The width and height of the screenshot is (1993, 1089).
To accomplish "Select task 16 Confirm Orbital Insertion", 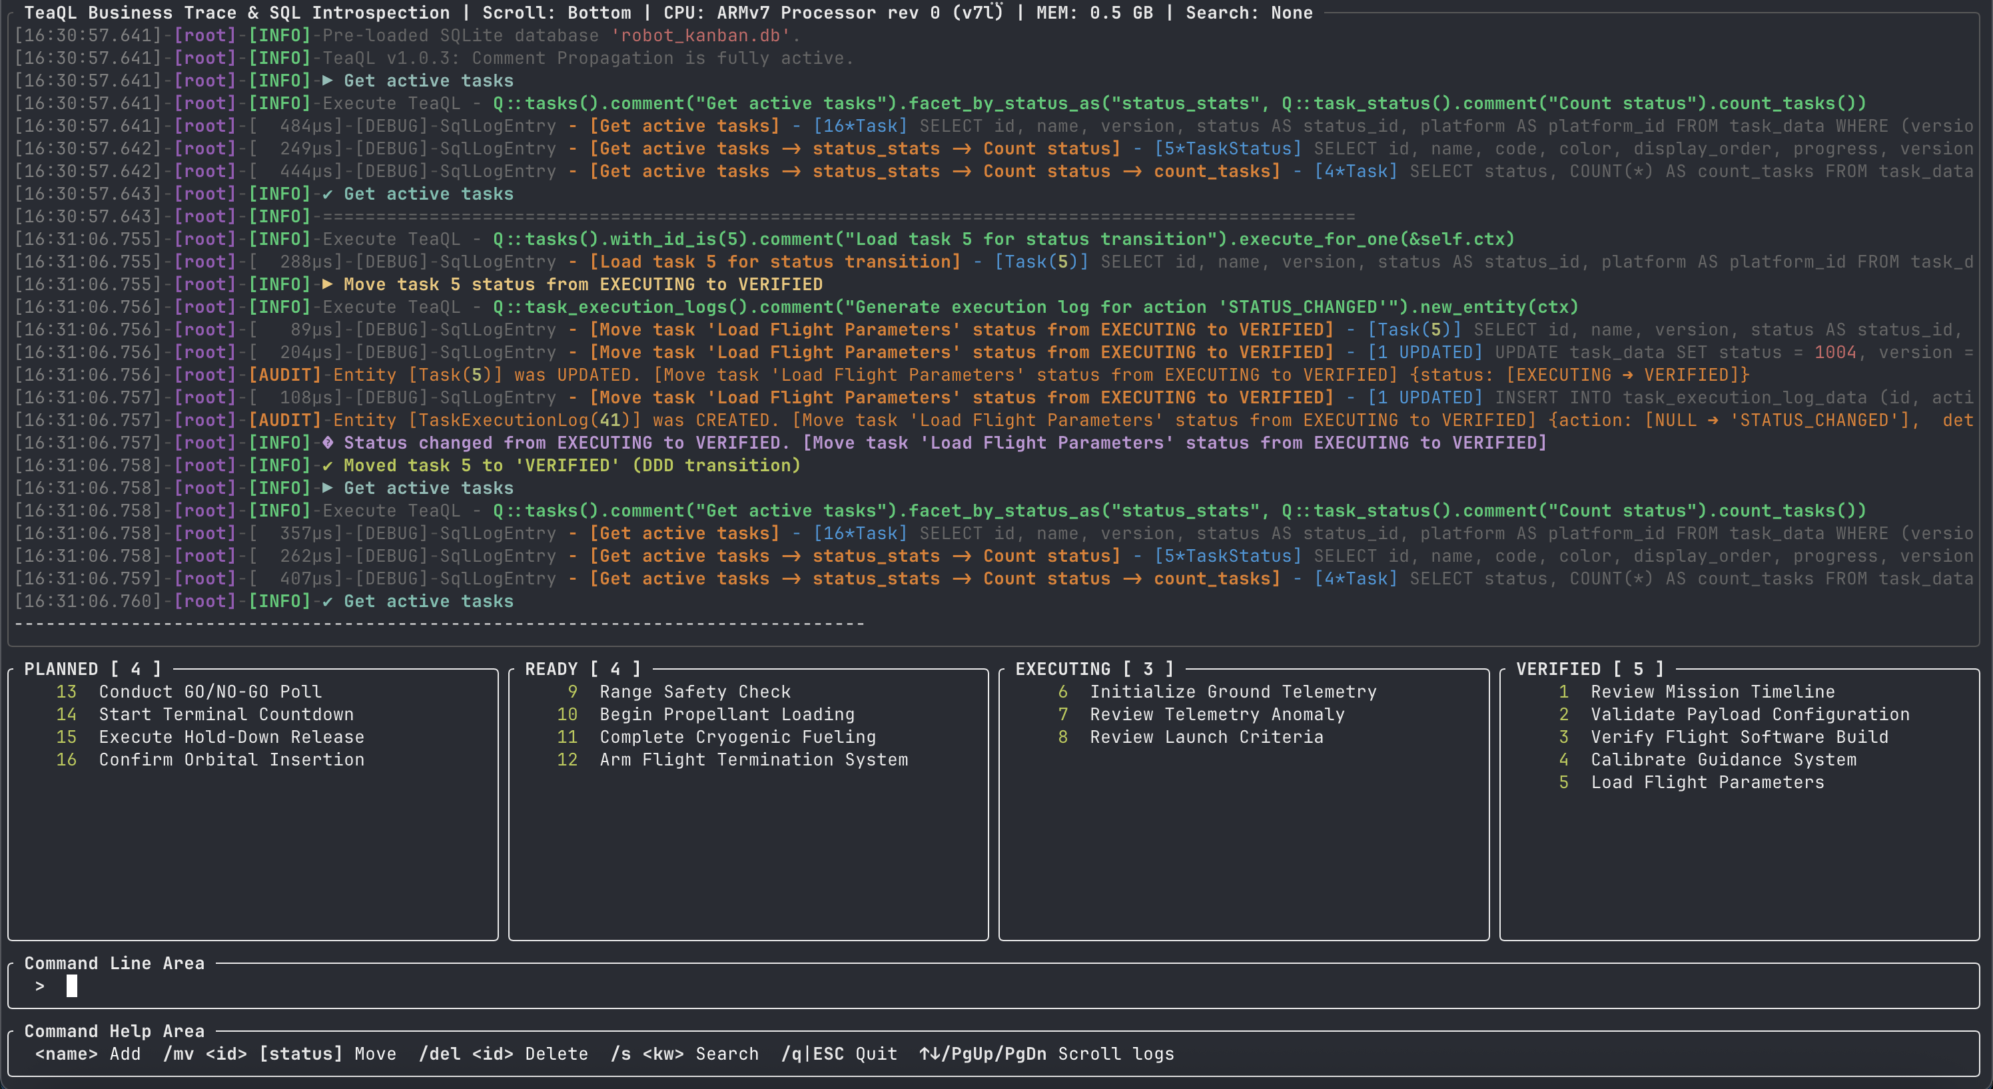I will [x=210, y=760].
